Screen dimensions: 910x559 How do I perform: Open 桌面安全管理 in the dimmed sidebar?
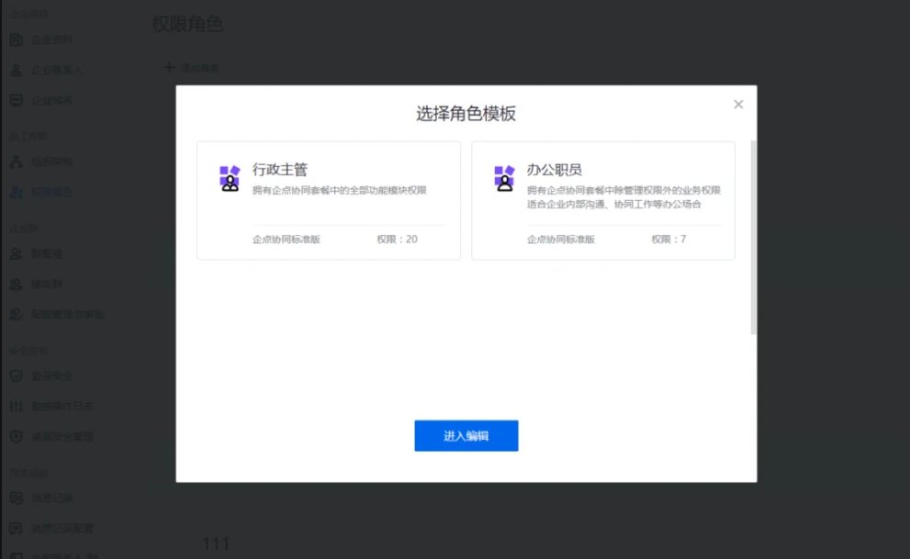pos(51,437)
